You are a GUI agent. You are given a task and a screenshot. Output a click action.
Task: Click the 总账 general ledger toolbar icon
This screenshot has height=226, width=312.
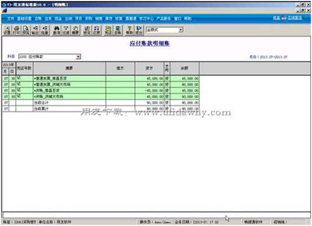pyautogui.click(x=117, y=30)
